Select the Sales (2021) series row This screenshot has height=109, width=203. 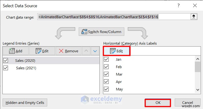(x=51, y=68)
